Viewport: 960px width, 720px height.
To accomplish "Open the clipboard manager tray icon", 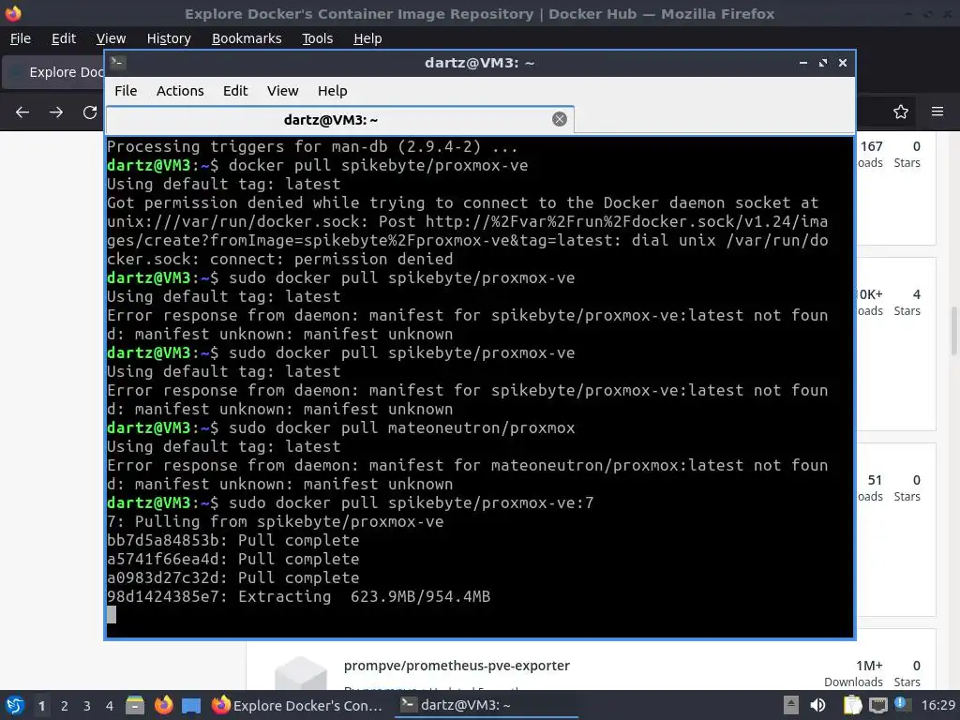I will [x=853, y=705].
